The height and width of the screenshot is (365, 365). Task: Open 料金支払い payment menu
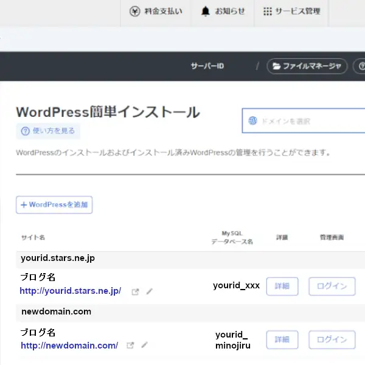click(156, 11)
